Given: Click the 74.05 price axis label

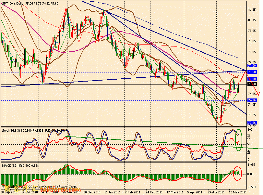Looking at the screenshot, I should click(x=252, y=104).
